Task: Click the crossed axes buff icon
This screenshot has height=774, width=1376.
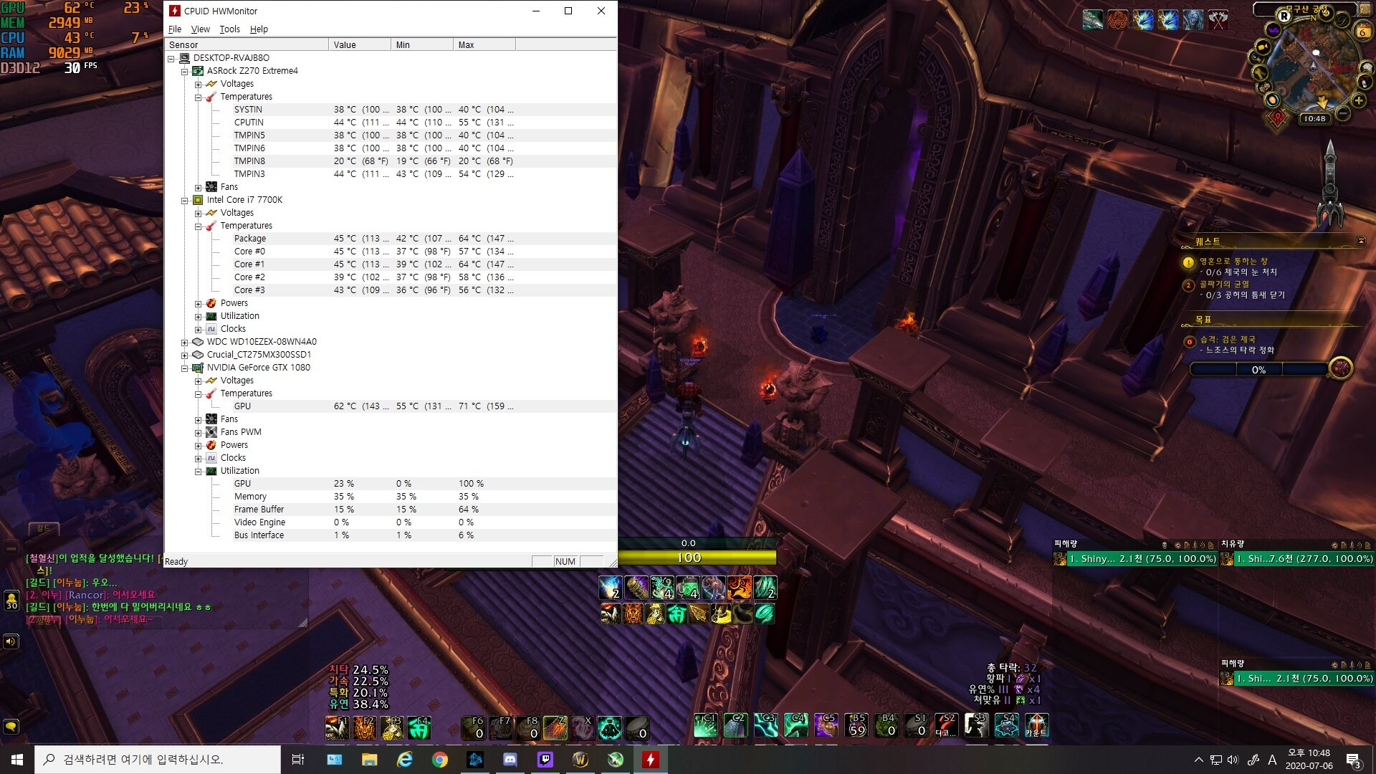Action: click(x=1218, y=19)
